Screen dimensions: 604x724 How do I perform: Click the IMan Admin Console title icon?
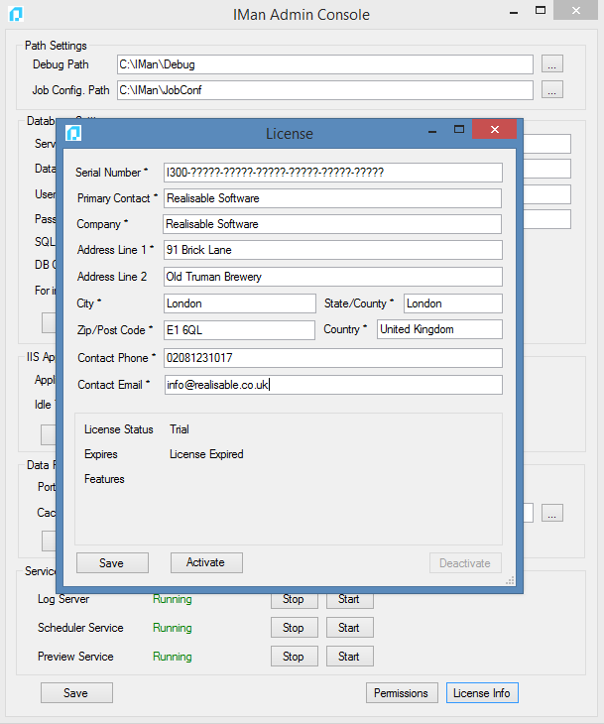point(15,14)
